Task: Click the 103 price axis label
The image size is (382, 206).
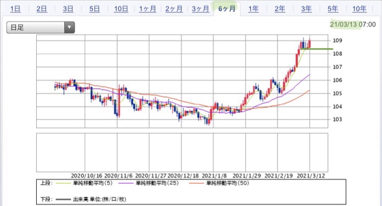Action: 338,119
